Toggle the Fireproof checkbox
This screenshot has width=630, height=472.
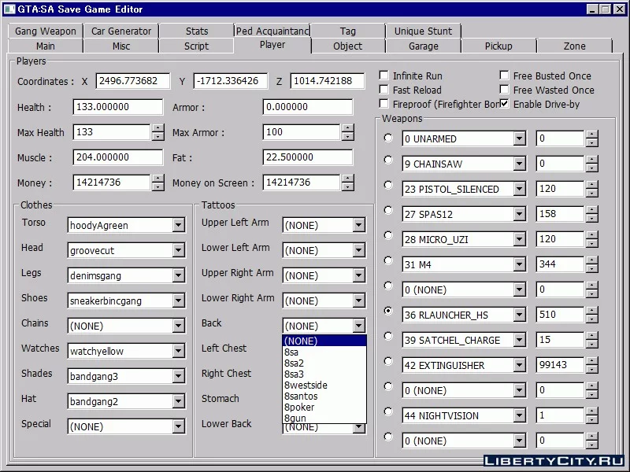[384, 104]
